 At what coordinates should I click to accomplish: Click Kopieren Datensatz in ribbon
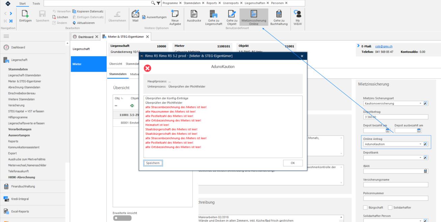tap(88, 11)
